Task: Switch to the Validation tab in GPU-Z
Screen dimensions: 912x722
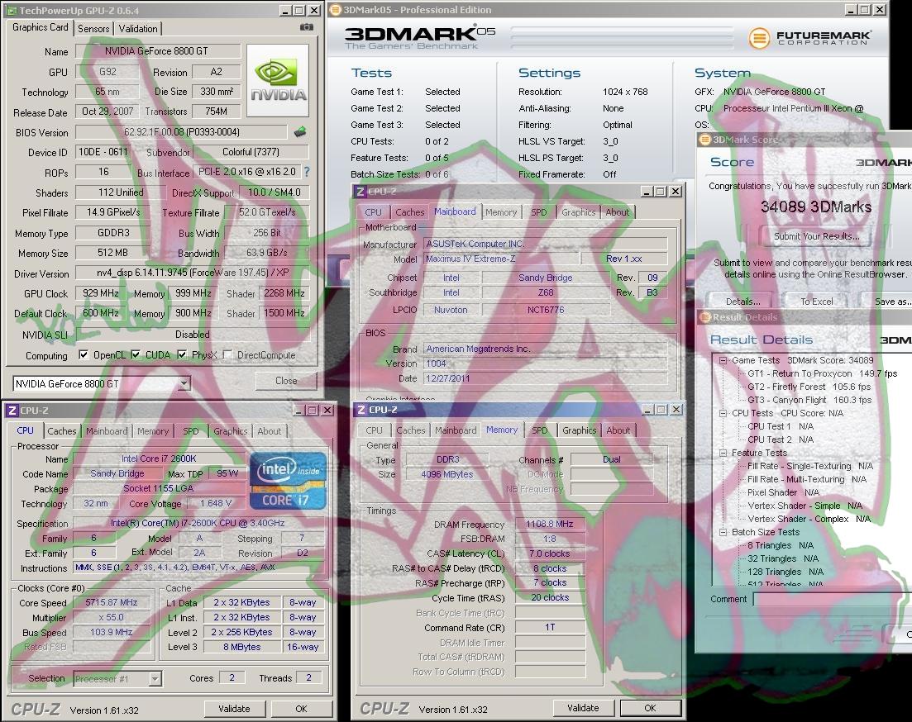Action: tap(138, 28)
